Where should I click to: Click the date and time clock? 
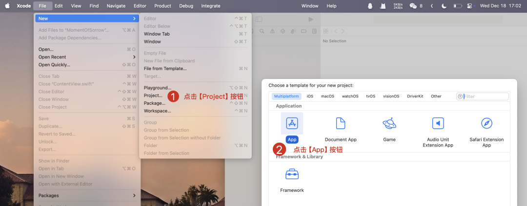click(501, 6)
